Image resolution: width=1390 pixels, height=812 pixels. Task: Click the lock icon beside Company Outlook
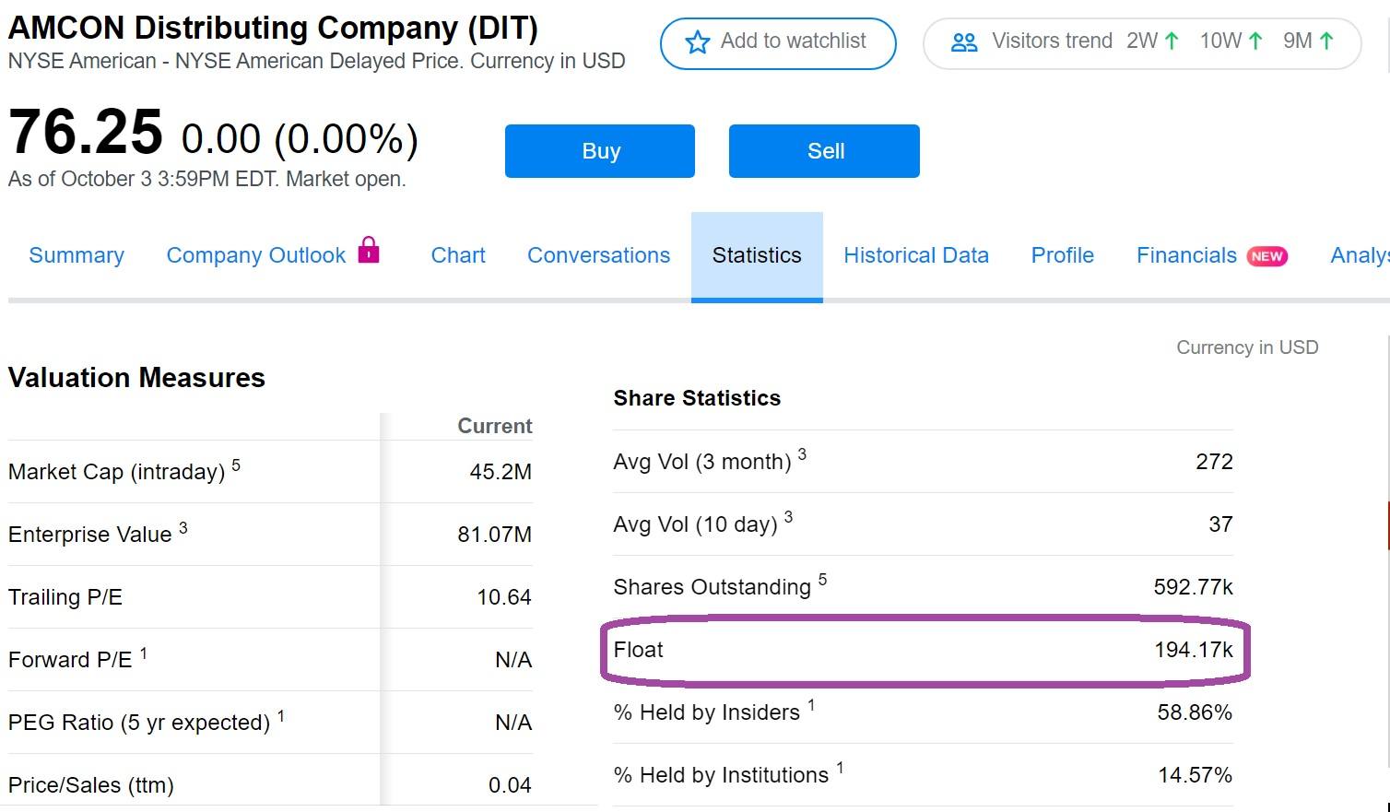tap(369, 250)
